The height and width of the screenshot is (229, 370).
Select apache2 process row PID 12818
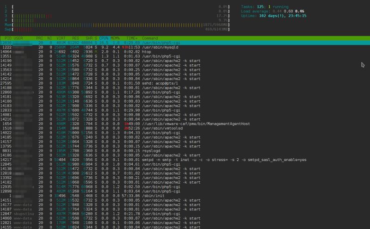(x=185, y=173)
